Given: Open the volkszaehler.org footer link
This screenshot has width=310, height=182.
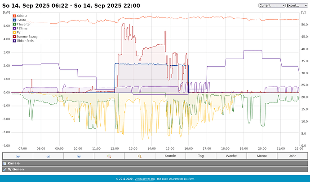Looking at the screenshot, I should pyautogui.click(x=145, y=179).
